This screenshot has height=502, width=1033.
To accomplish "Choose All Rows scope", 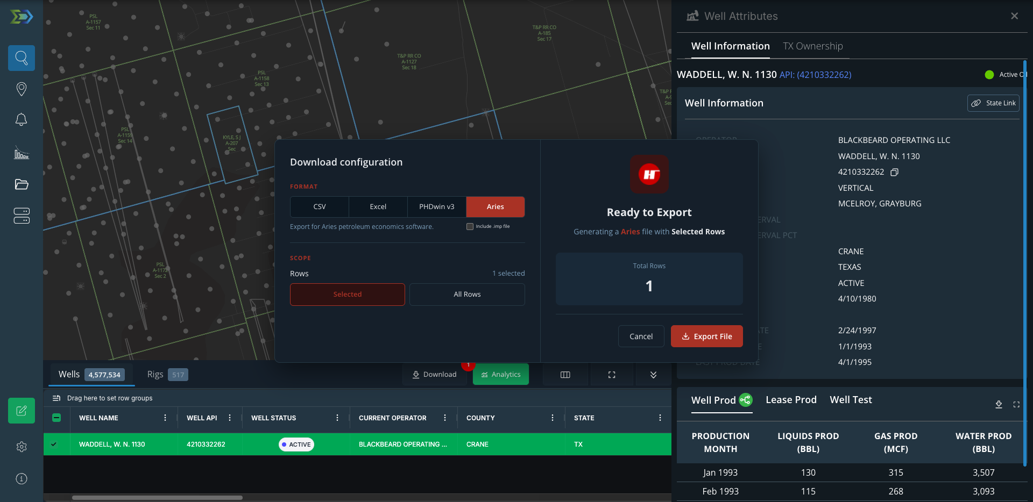I will (x=467, y=295).
